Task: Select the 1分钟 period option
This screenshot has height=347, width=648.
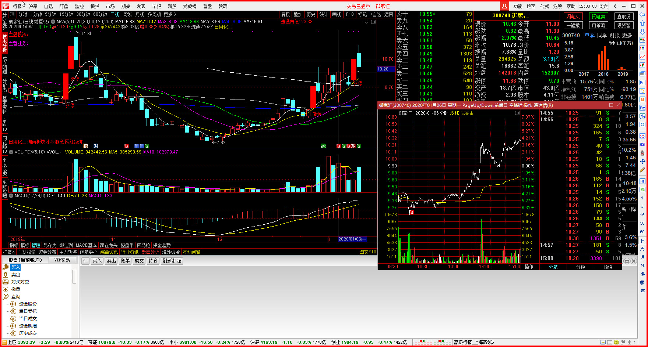Action: pos(36,14)
